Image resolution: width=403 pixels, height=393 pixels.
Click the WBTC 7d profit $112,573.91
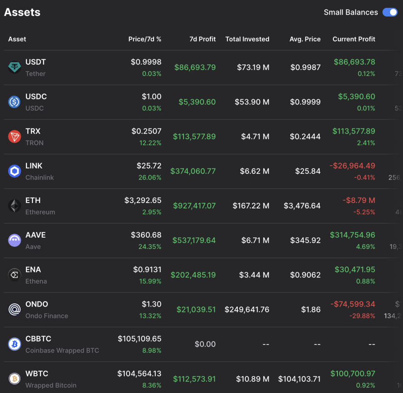coord(194,379)
